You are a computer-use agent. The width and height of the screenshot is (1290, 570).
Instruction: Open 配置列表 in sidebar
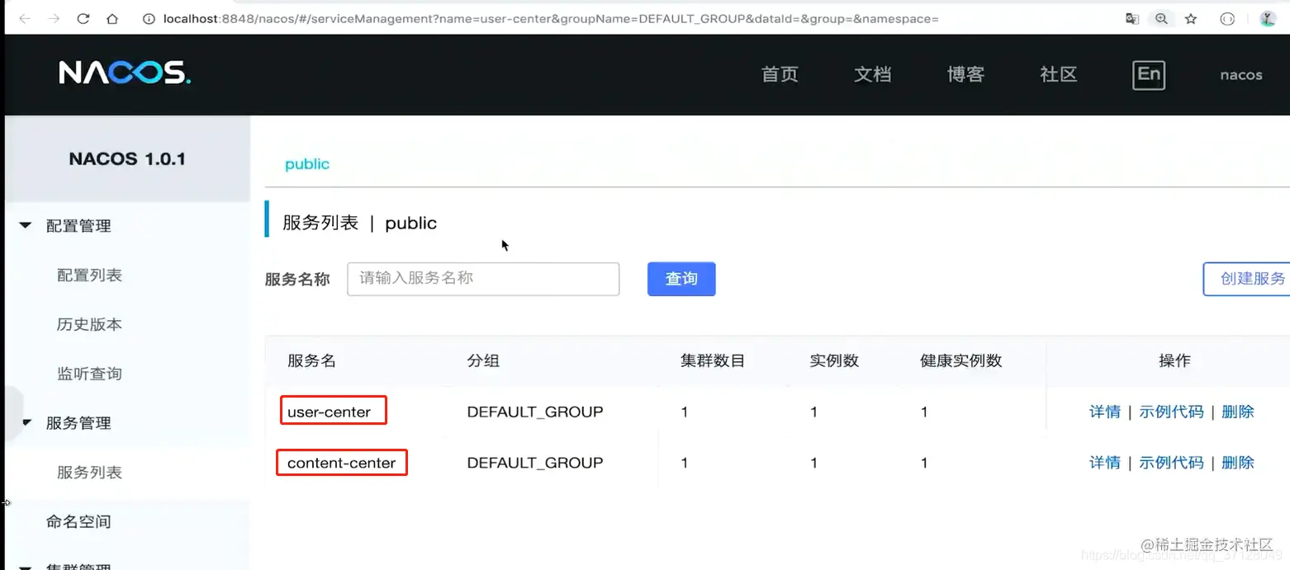pos(89,275)
